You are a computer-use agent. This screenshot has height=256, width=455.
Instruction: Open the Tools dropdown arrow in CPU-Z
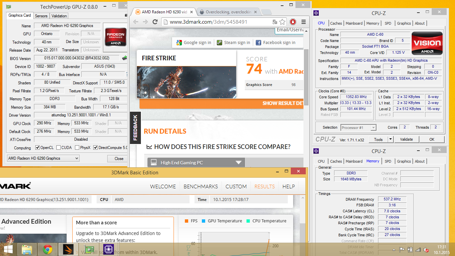[391, 139]
